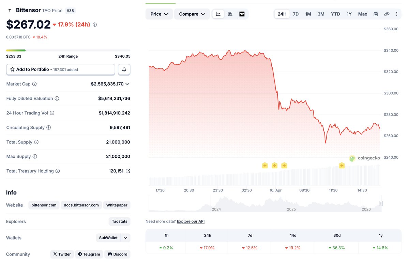Click the Total Treasury Holding info icon

coord(58,171)
